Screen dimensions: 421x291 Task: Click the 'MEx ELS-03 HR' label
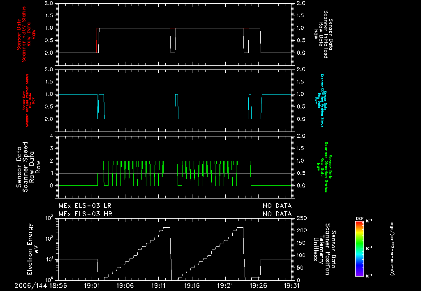[x=86, y=214]
